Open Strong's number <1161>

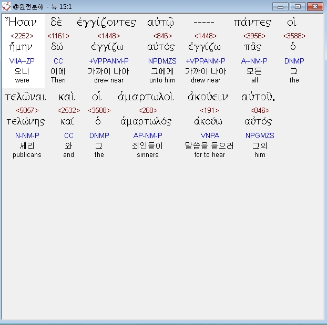(x=58, y=36)
